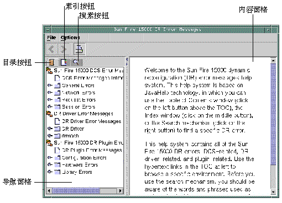The image size is (282, 203).
Task: Click the Request Errors folder icon
Action: 58,100
